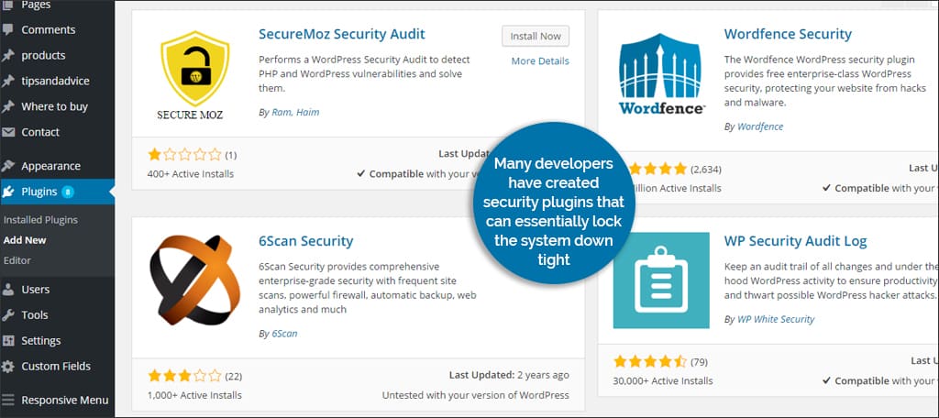Click 'Untested with your version of WordPress'
This screenshot has width=939, height=418.
pyautogui.click(x=476, y=395)
